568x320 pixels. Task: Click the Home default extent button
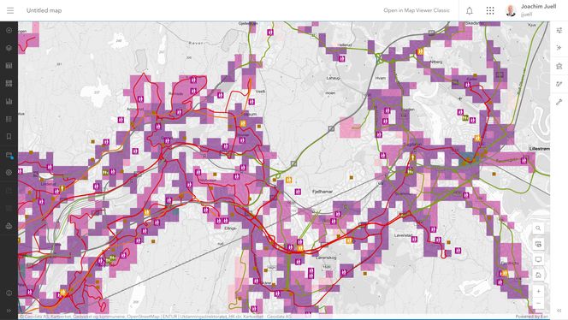(x=538, y=275)
